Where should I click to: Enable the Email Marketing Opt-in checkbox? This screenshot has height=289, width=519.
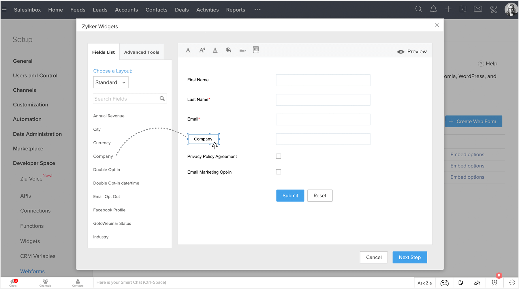[279, 172]
